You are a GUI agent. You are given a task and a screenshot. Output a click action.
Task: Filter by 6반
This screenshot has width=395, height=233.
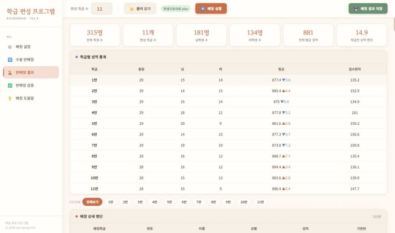pyautogui.click(x=184, y=202)
